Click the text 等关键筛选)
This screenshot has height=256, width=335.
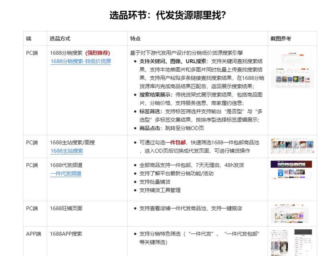point(153,242)
